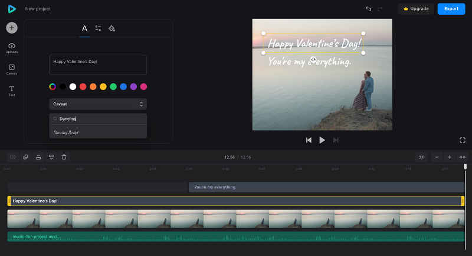Screen dimensions: 472x256
Task: Skip to the previous frame
Action: [x=309, y=140]
